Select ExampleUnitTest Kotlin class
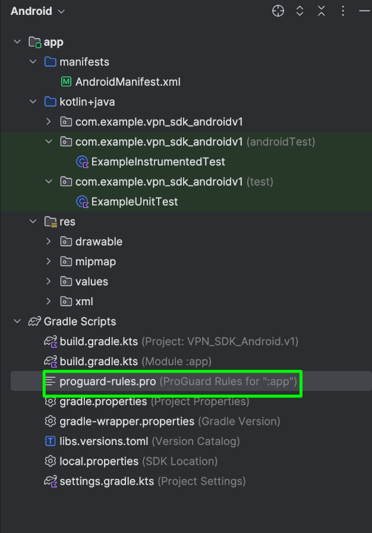This screenshot has height=533, width=372. click(x=134, y=202)
